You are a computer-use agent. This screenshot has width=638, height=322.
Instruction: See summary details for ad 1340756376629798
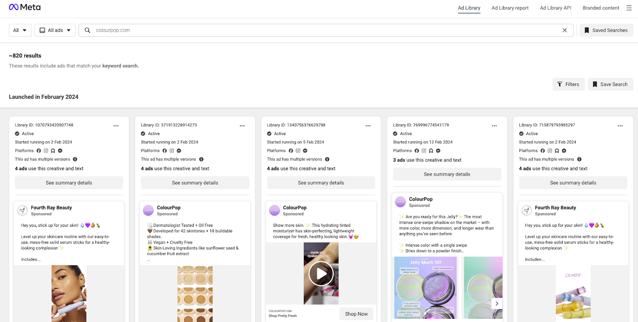click(x=321, y=183)
